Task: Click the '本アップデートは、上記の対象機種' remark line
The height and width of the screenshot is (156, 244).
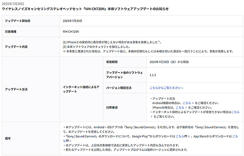Action: pyautogui.click(x=121, y=145)
